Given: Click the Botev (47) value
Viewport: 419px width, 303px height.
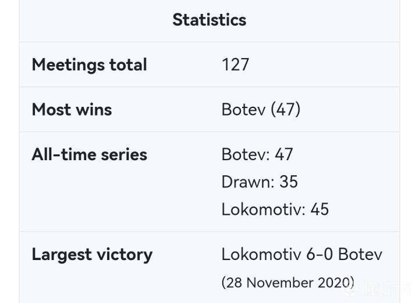Looking at the screenshot, I should pyautogui.click(x=261, y=109).
